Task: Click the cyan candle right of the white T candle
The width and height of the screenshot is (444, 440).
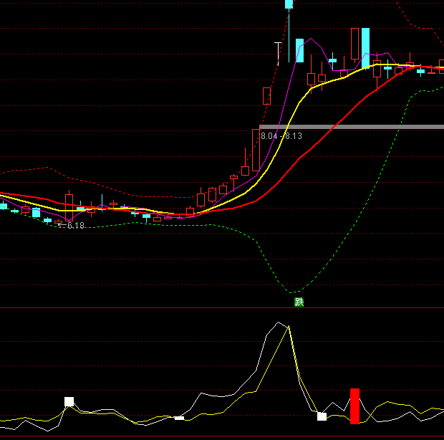Action: [x=300, y=50]
